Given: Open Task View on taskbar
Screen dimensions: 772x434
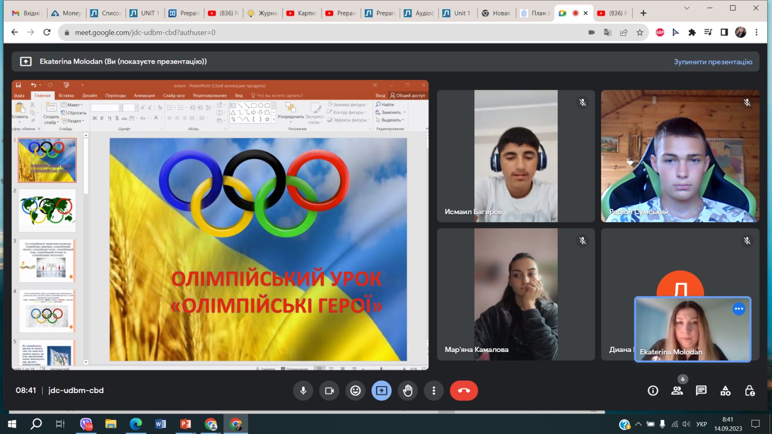Looking at the screenshot, I should (x=60, y=424).
